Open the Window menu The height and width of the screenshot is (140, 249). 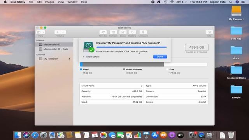72,2
